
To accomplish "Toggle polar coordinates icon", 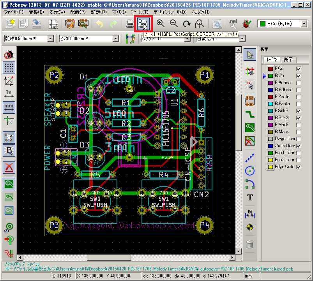I will 9,81.
